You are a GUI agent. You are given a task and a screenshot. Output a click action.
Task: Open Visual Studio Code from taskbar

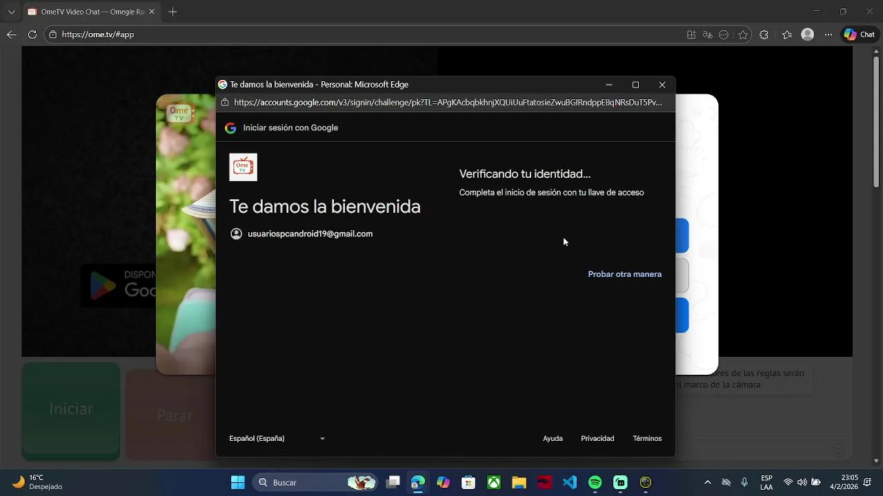pyautogui.click(x=570, y=482)
